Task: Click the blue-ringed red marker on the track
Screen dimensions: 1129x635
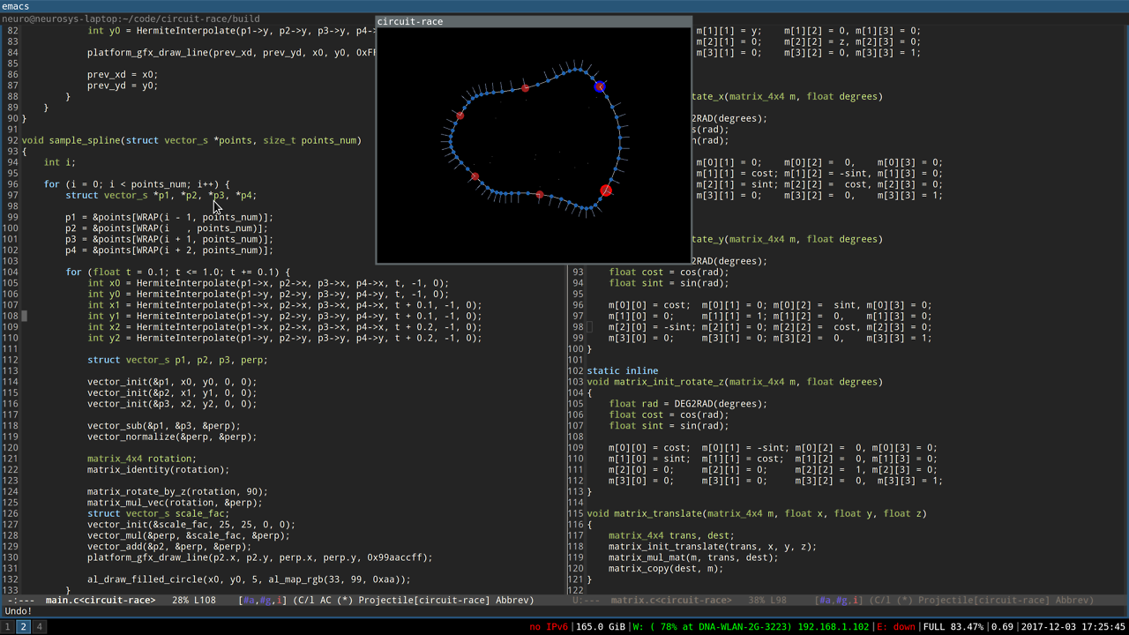Action: click(600, 86)
